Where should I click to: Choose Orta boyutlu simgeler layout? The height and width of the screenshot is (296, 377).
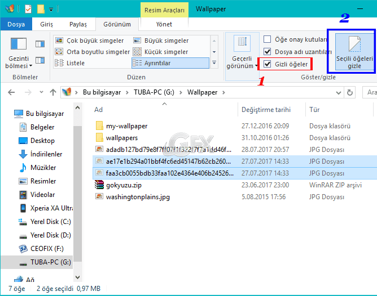[x=93, y=52]
